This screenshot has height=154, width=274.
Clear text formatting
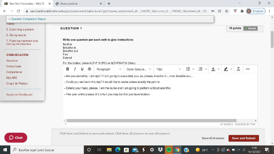point(238,69)
